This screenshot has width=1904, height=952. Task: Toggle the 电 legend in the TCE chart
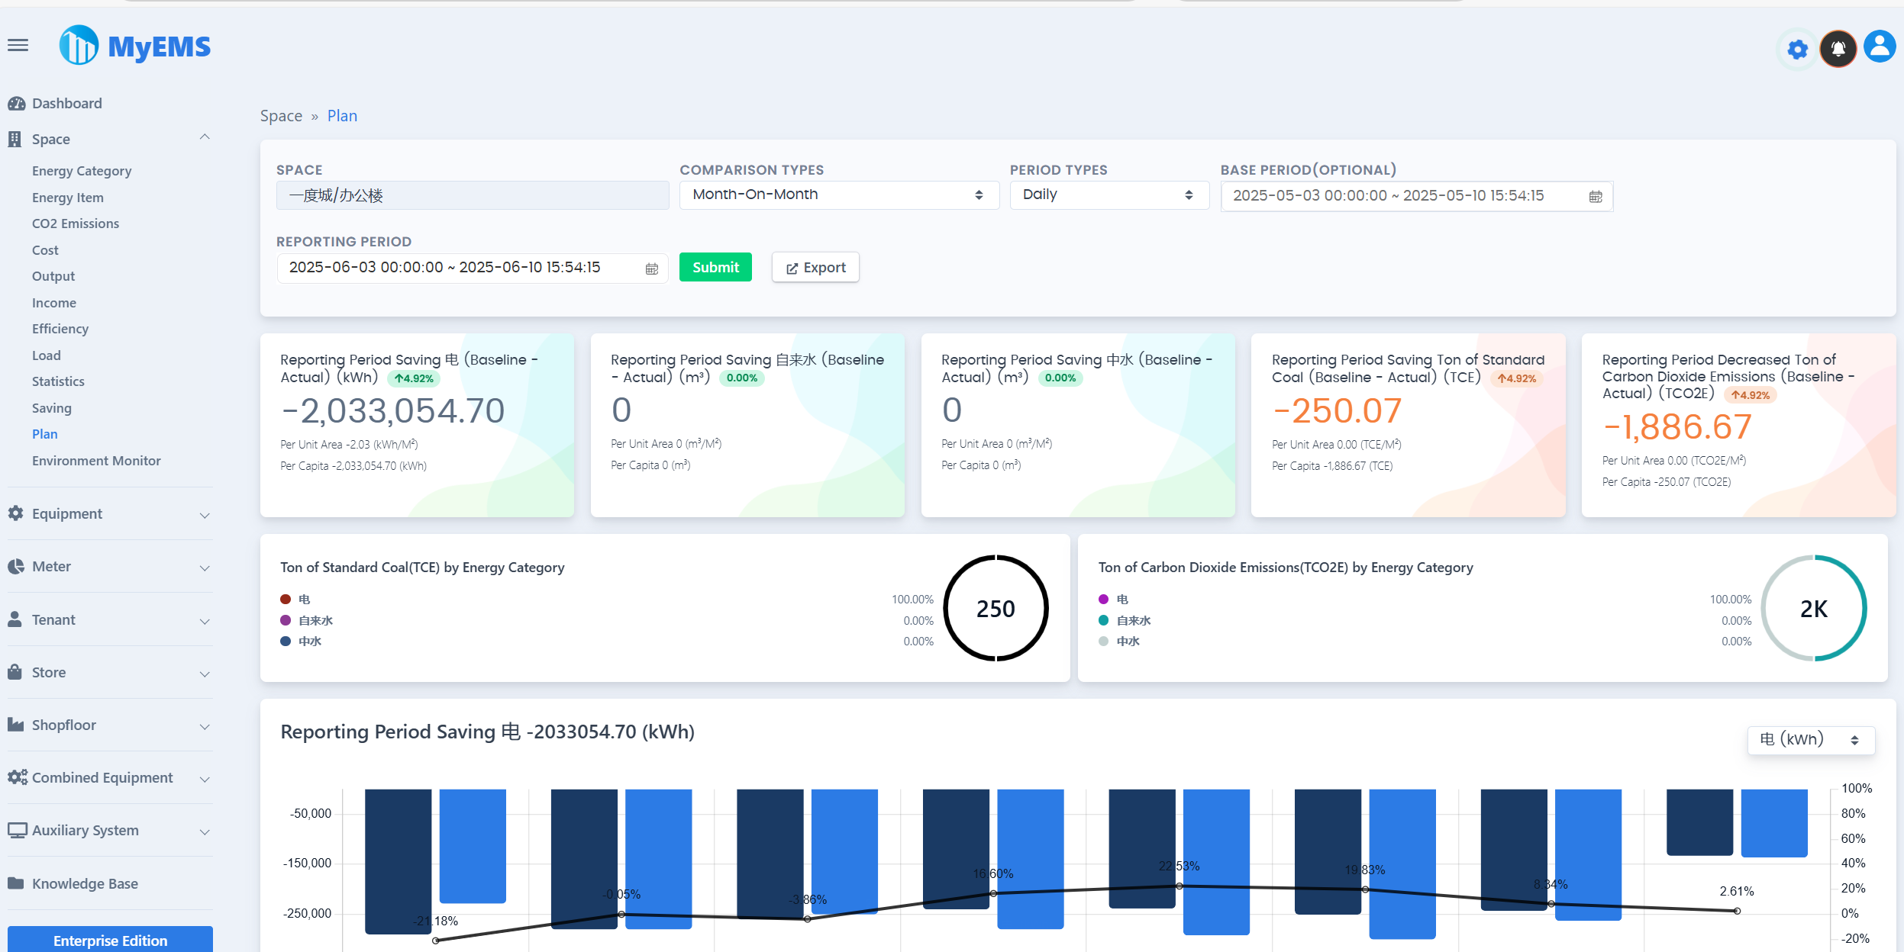tap(304, 600)
